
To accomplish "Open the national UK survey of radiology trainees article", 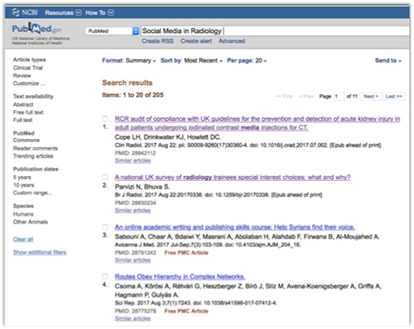I will tap(233, 177).
